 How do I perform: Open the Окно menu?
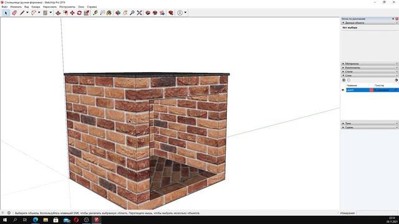point(81,7)
